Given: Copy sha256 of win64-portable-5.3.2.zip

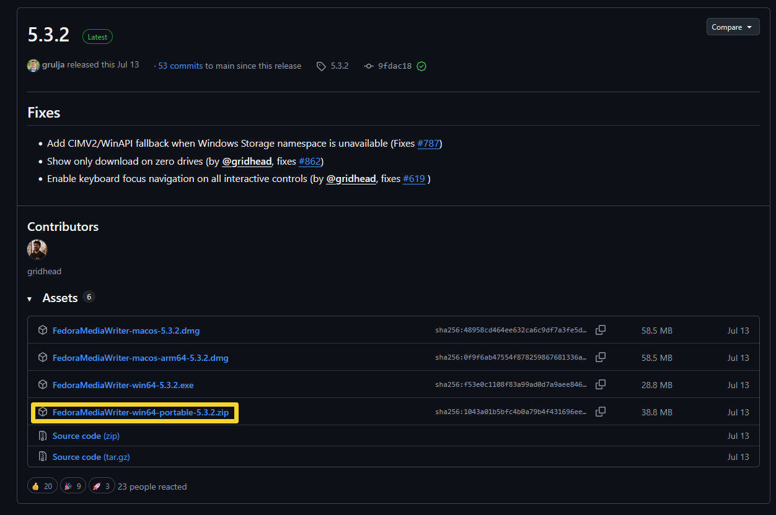Looking at the screenshot, I should pyautogui.click(x=601, y=412).
